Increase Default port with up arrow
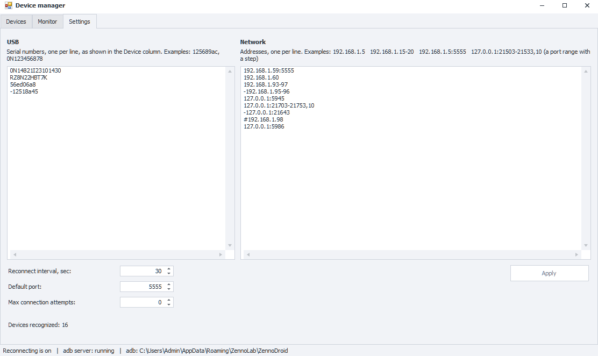The image size is (598, 356). (x=169, y=284)
